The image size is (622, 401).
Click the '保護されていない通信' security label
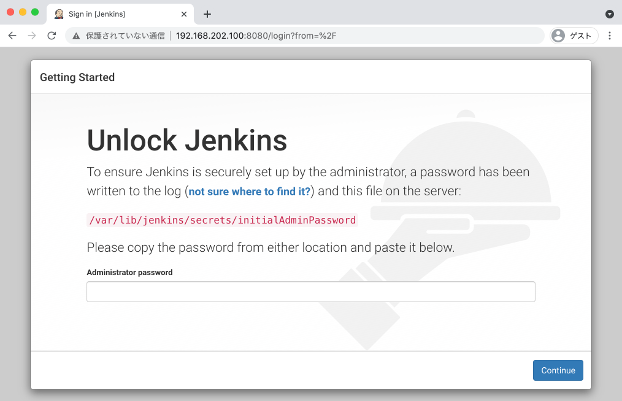tap(125, 36)
